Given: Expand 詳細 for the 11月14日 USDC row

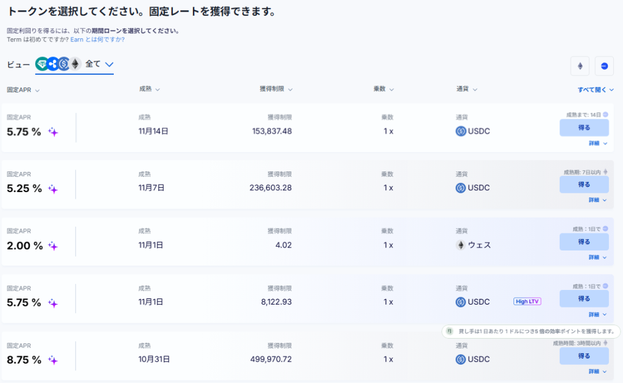Looking at the screenshot, I should point(597,143).
